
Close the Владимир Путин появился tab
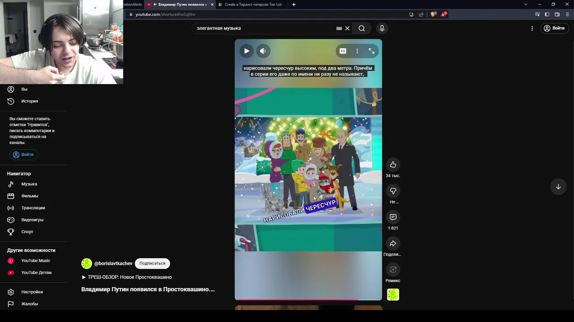(x=212, y=4)
